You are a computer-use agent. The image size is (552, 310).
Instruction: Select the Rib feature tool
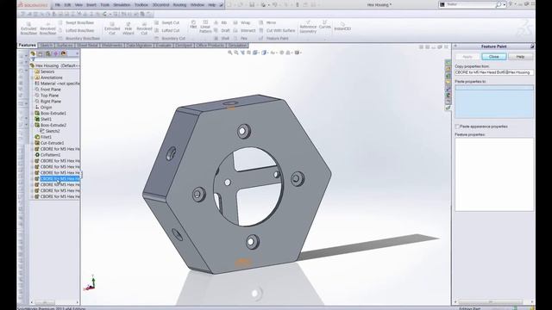221,22
